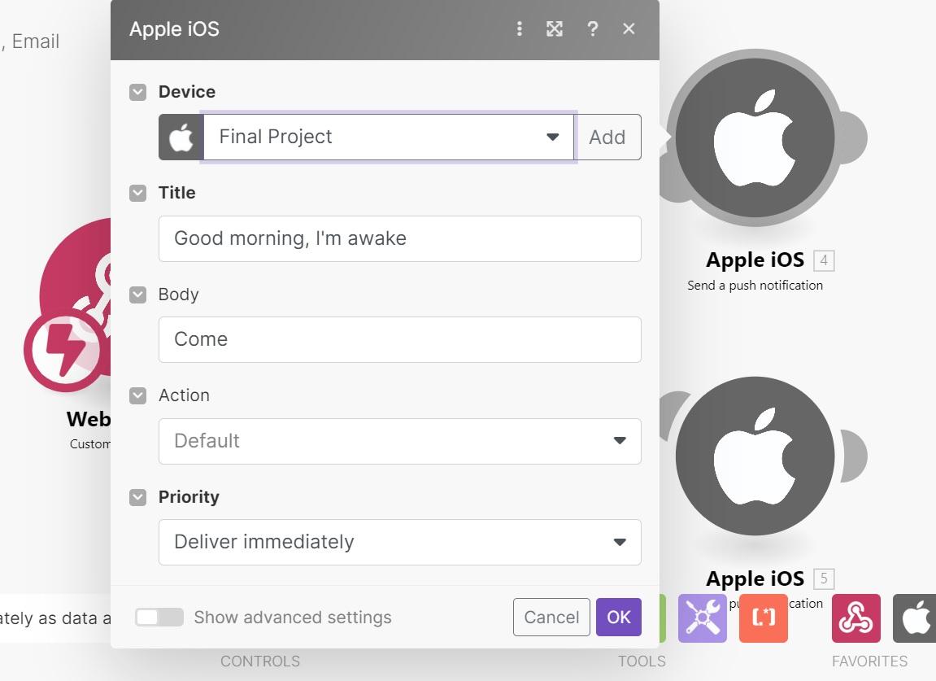
Task: Open the Priority dropdown, Deliver immediately
Action: (x=399, y=542)
